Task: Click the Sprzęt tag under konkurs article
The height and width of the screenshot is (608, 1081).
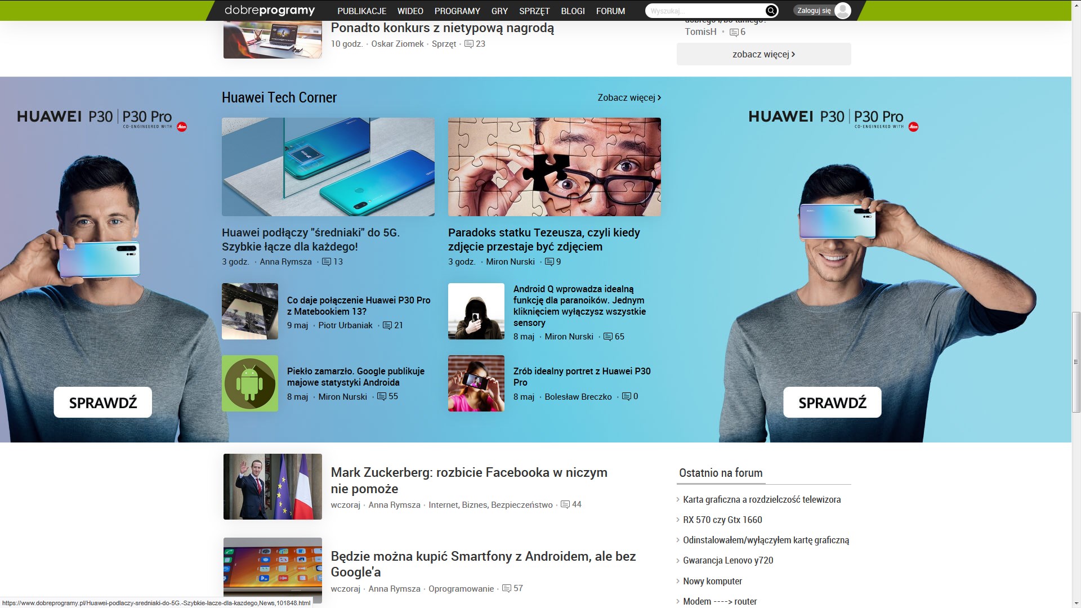Action: point(444,44)
